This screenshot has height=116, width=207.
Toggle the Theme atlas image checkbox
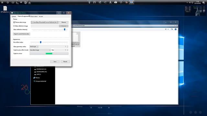tap(14, 22)
